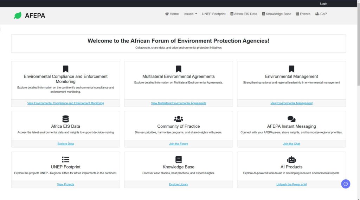This screenshot has width=360, height=200.
Task: Follow the Join the Forum link
Action: (x=178, y=144)
